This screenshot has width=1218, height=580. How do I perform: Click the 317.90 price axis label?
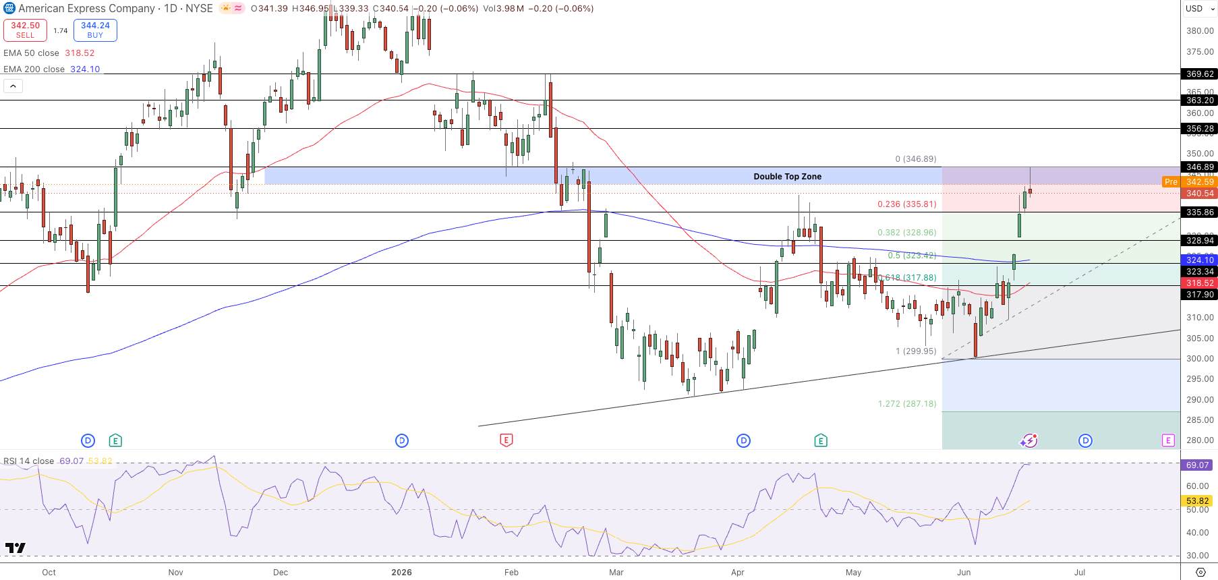pos(1199,295)
